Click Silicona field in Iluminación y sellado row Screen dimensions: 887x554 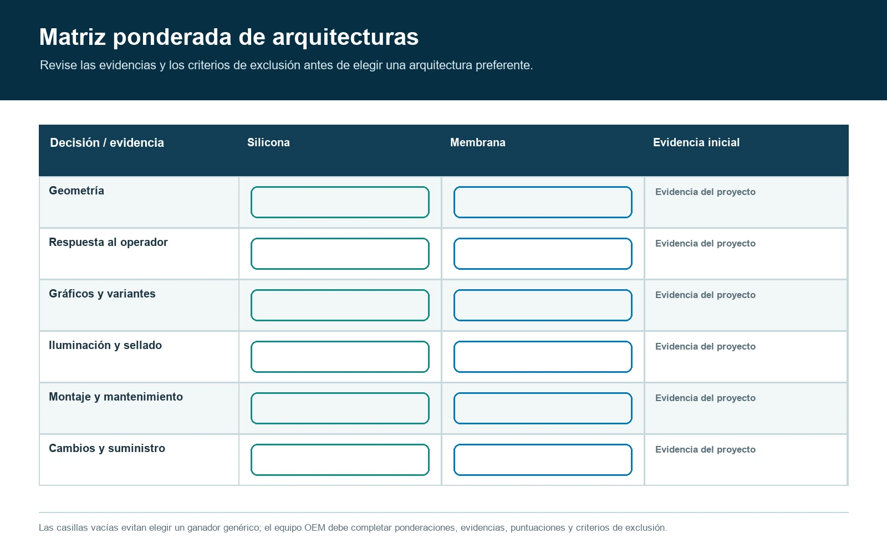[340, 357]
